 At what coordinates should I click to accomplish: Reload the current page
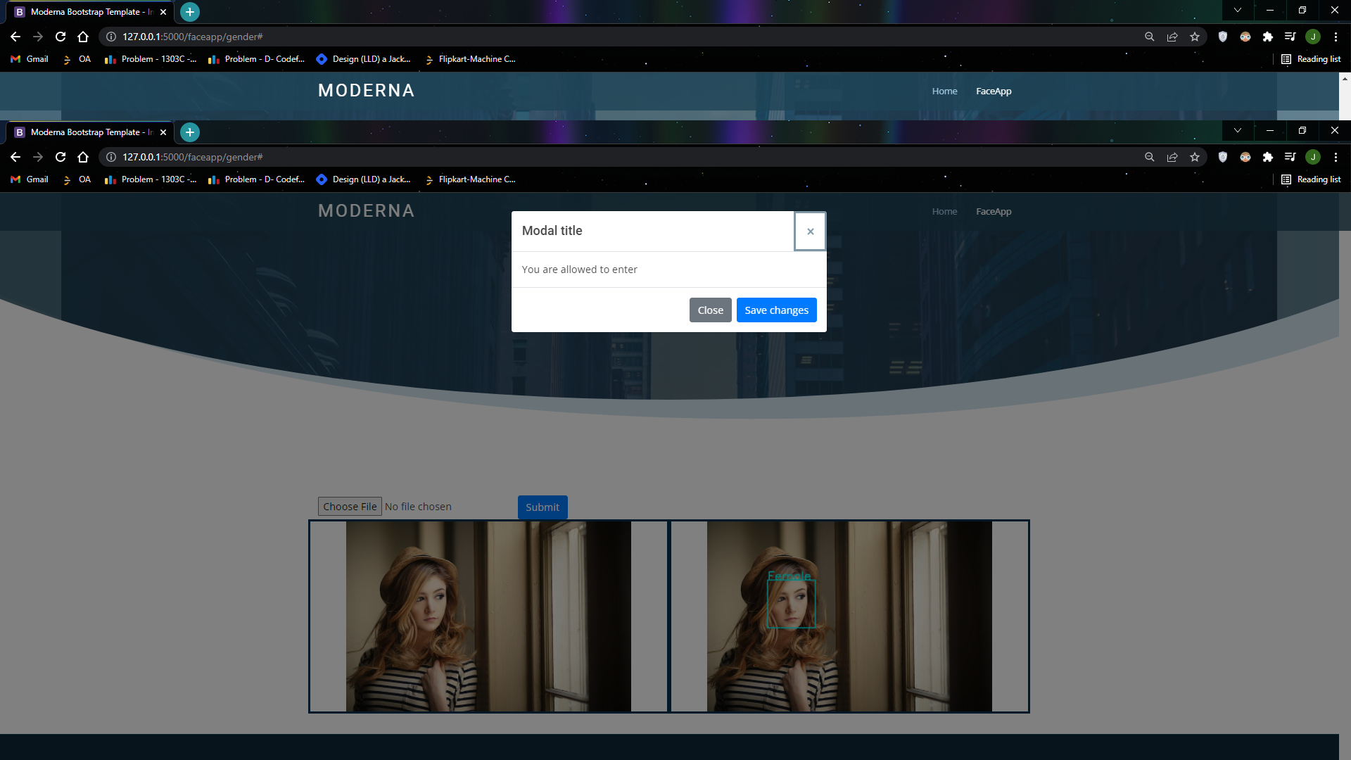pos(60,157)
